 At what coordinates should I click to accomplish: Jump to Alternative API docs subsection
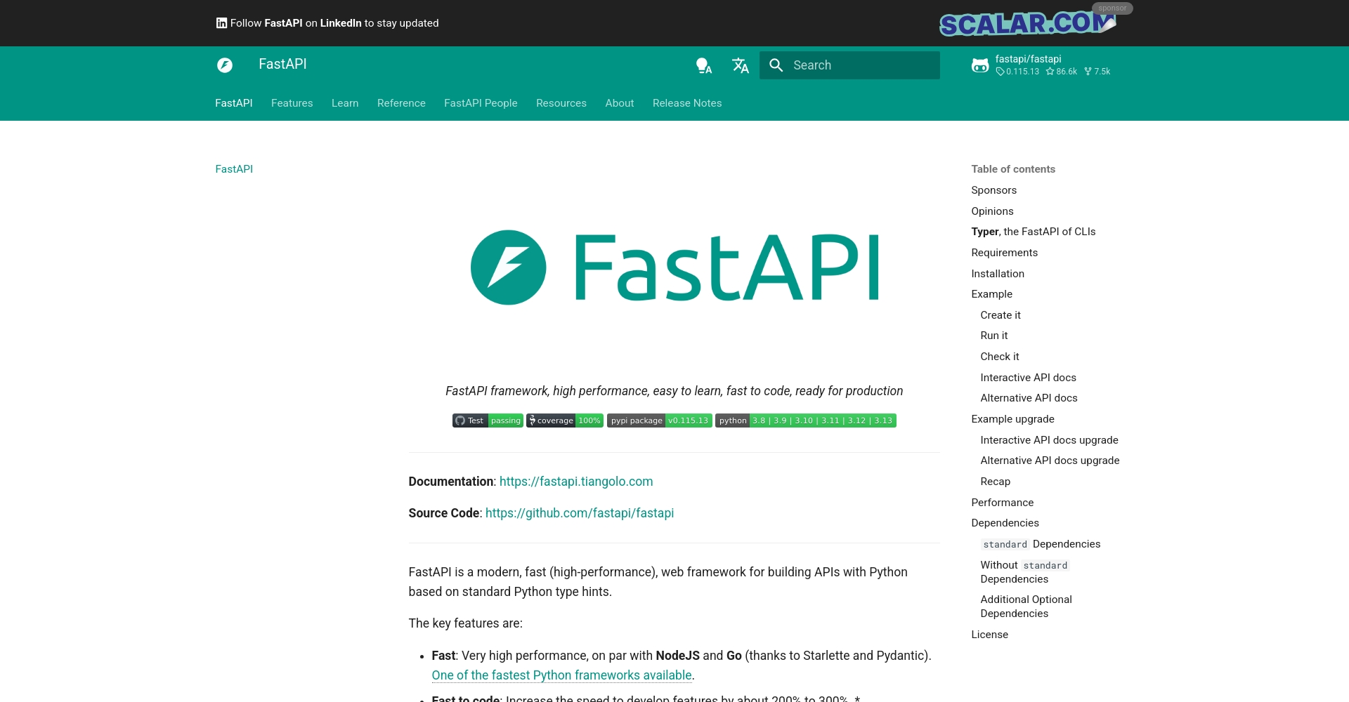point(1029,398)
